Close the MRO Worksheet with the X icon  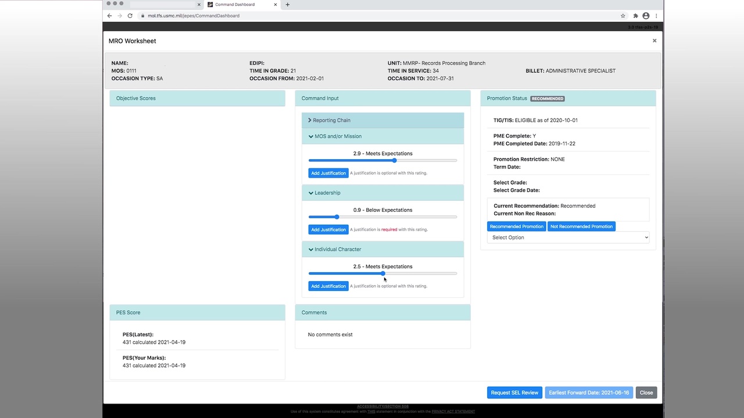(x=654, y=41)
